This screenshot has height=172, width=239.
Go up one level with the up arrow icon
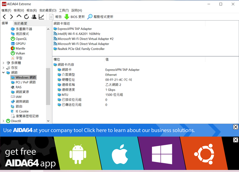coord(19,17)
